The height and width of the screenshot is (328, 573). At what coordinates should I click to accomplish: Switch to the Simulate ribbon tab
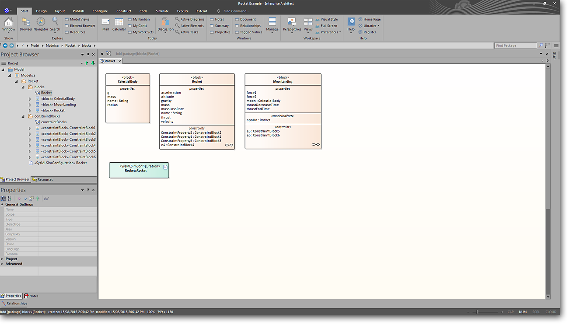tap(162, 11)
